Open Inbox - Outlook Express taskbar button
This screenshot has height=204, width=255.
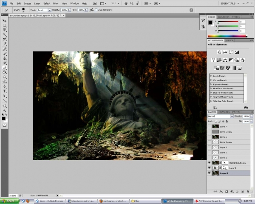[x=50, y=201]
